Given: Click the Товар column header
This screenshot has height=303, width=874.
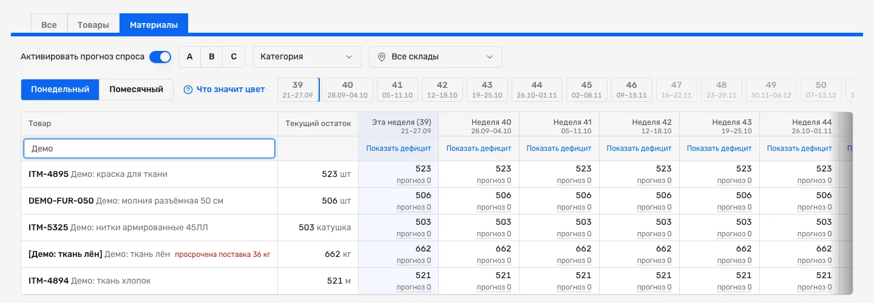Looking at the screenshot, I should 149,124.
